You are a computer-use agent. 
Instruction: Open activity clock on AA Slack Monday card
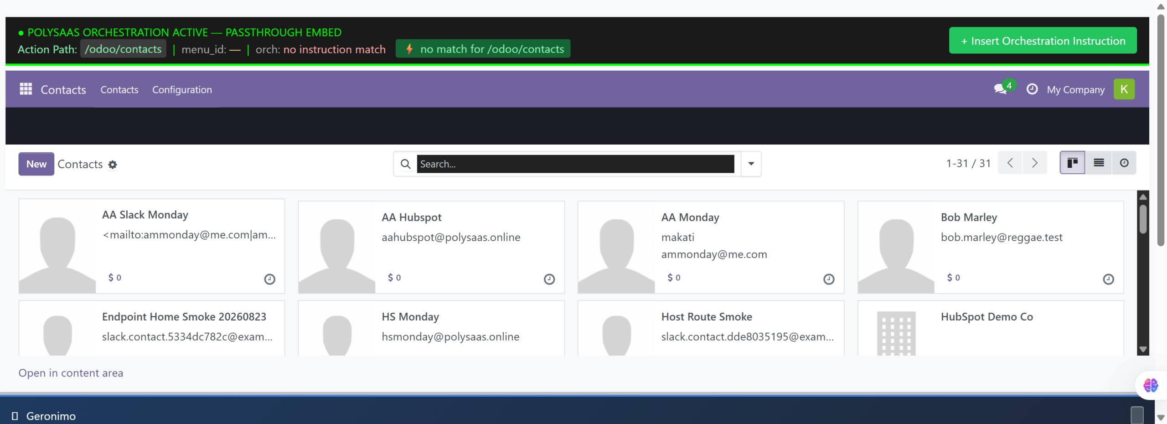click(x=270, y=279)
